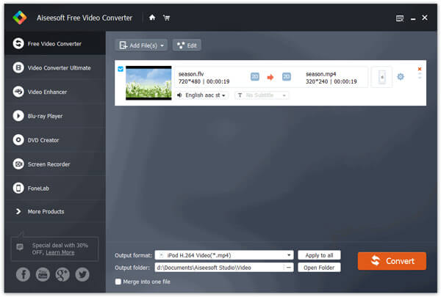Click the device profile icon for season.mp4
The width and height of the screenshot is (441, 297).
point(381,77)
